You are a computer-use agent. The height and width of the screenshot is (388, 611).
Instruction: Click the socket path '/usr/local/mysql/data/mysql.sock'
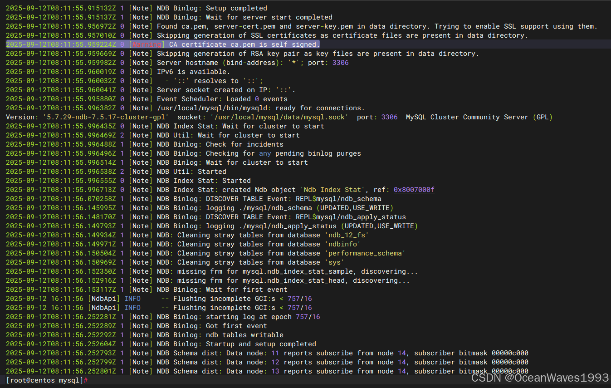[x=279, y=117]
